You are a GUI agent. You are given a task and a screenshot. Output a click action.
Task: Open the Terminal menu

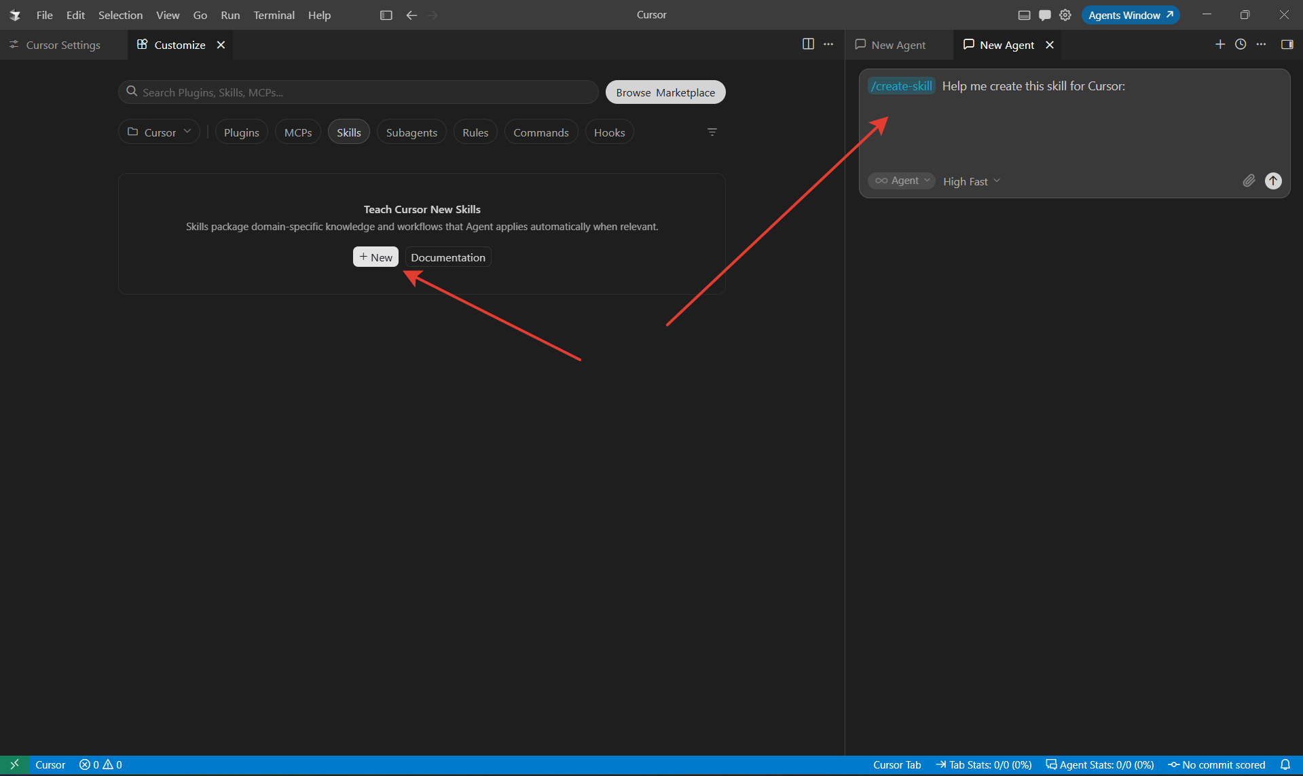tap(274, 15)
